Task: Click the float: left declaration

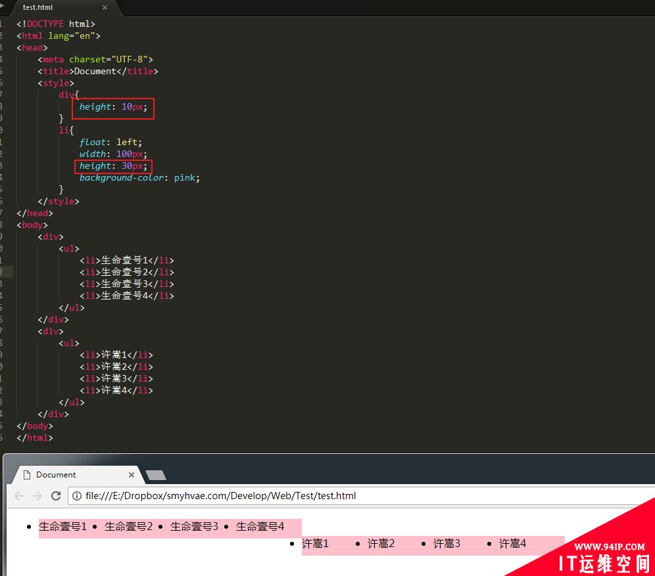Action: tap(110, 143)
